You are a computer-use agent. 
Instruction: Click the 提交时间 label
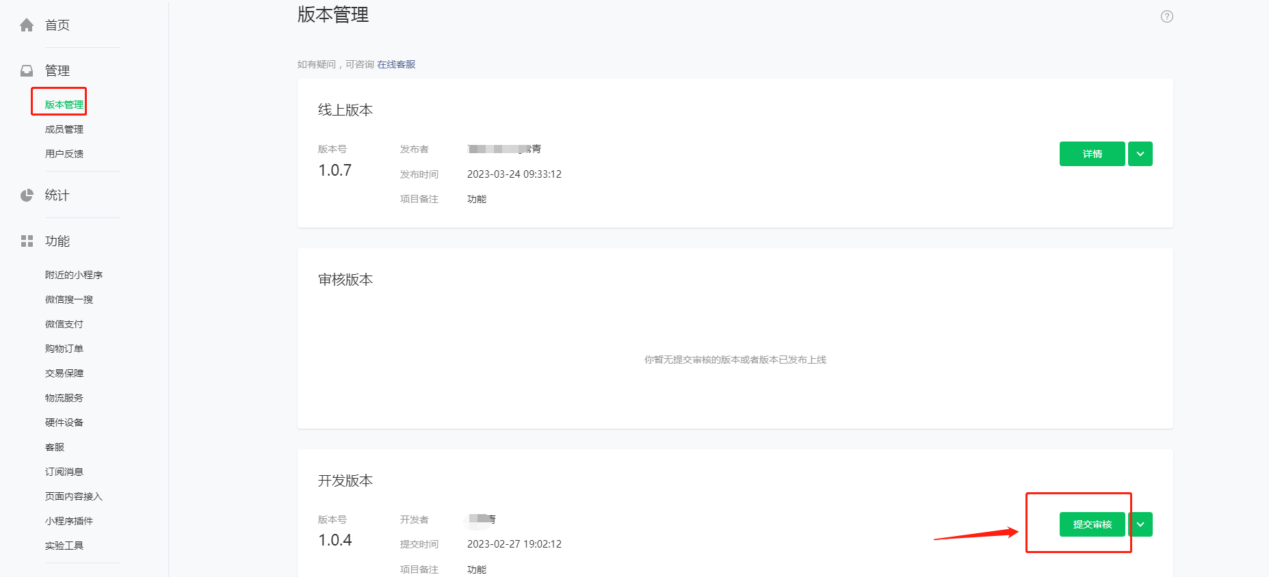coord(419,544)
